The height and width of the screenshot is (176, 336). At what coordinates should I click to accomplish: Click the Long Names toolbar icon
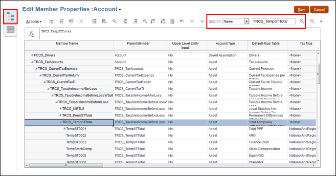coord(71,21)
